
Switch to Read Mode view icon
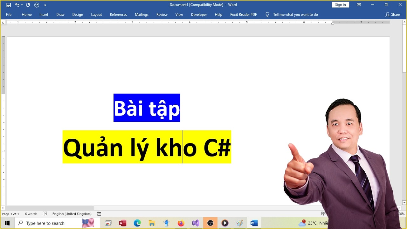click(323, 214)
